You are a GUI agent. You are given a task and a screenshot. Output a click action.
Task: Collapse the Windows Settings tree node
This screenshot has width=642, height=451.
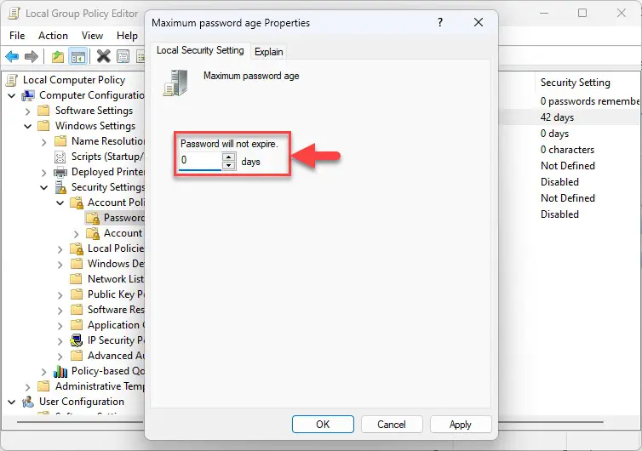[28, 126]
